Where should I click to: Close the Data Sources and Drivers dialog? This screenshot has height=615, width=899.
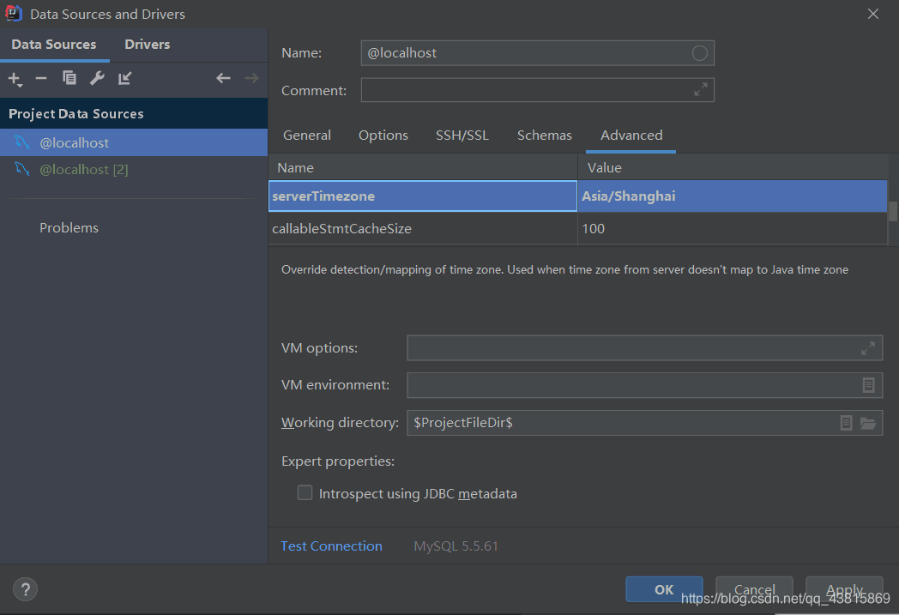(x=872, y=14)
